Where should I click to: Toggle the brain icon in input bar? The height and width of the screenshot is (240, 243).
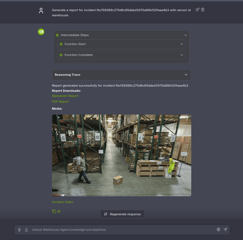(x=218, y=230)
